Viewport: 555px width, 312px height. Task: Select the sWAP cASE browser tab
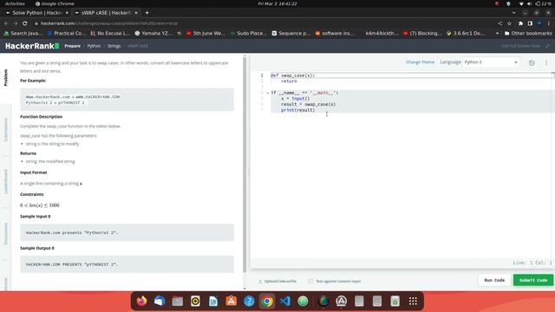106,13
